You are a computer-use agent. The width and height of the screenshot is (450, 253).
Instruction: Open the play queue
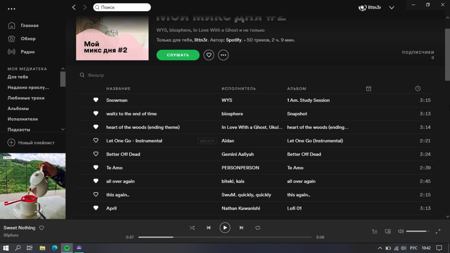coord(375,231)
